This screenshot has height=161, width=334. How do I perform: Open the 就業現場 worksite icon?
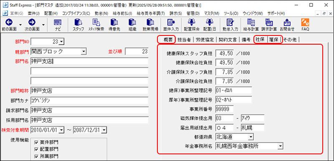point(150,23)
